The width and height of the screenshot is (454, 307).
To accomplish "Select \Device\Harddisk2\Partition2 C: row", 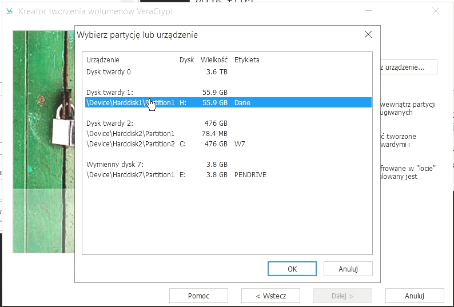I will [228, 144].
